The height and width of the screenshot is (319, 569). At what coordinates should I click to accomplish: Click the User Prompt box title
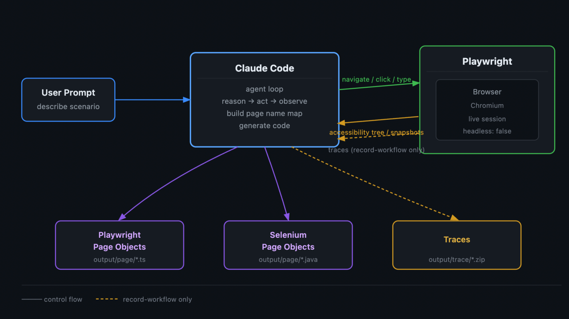coord(68,93)
